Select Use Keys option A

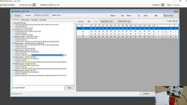(x=88, y=21)
